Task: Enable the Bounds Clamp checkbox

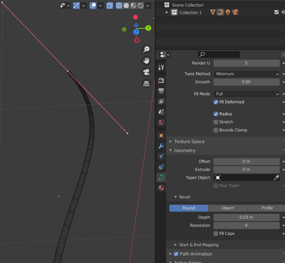Action: (x=216, y=130)
